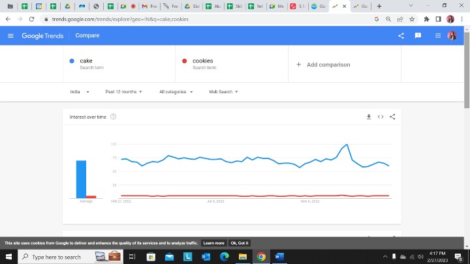Click the Compare header label

(x=87, y=35)
